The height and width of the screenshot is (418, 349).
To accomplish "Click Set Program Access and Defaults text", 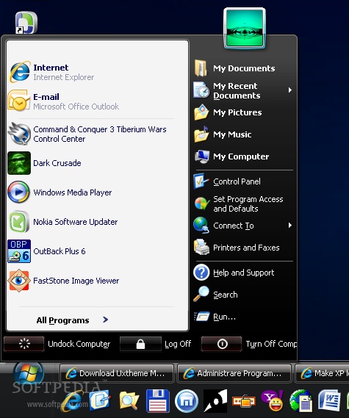I will pos(248,204).
